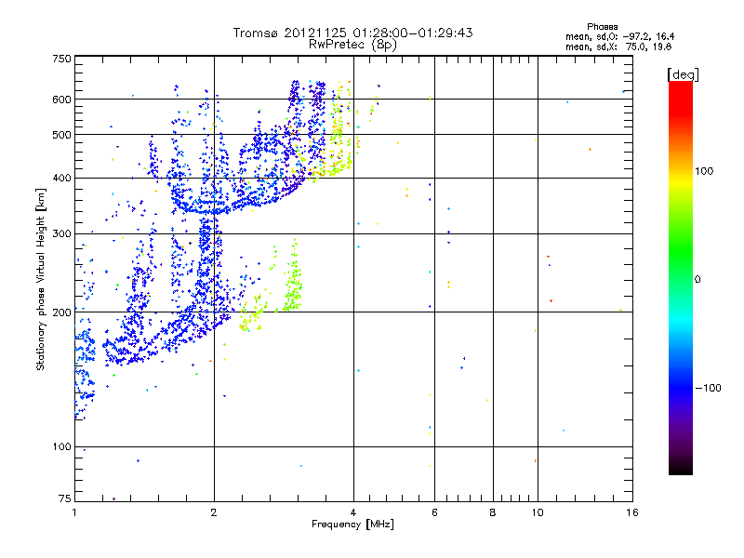Click the phase color scale bar
Viewport: 744px width, 558px height.
pyautogui.click(x=681, y=277)
